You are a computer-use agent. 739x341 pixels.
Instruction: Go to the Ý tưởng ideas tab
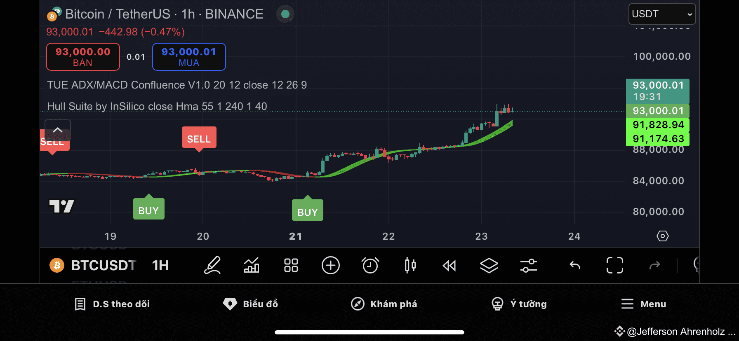click(x=519, y=304)
